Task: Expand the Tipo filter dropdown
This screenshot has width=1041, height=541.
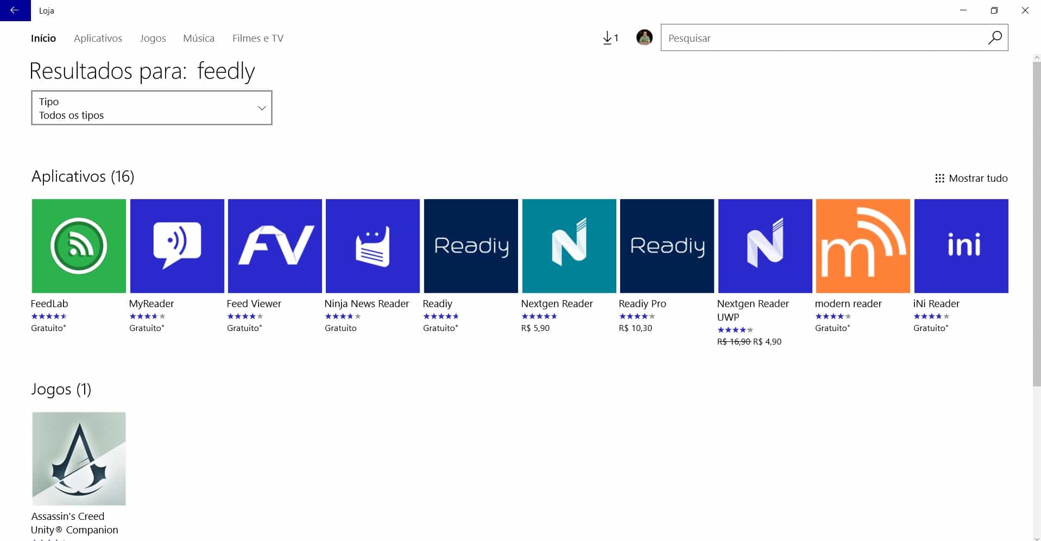Action: coord(152,108)
